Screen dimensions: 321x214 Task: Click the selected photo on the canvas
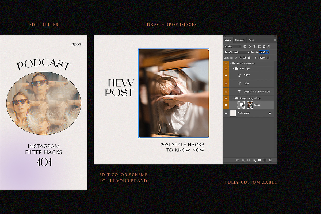click(174, 93)
